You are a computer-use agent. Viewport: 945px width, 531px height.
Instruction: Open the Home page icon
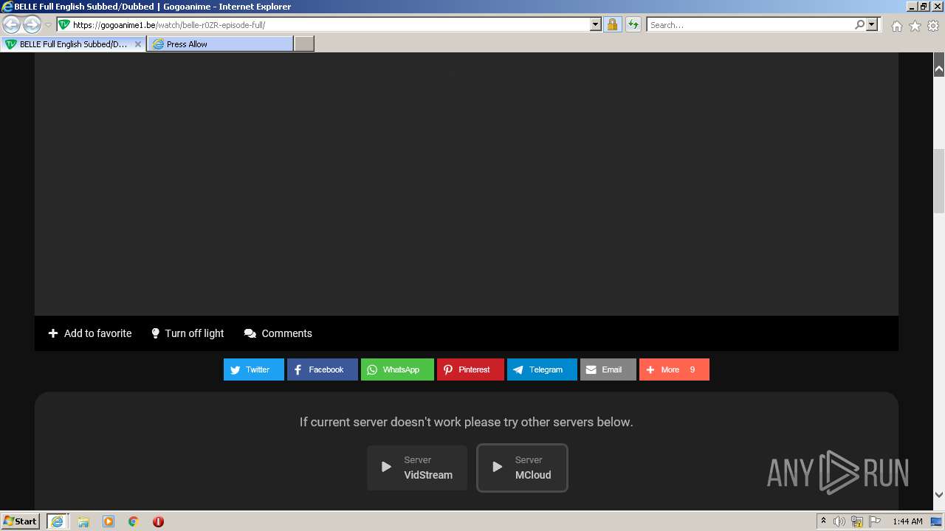[x=896, y=26]
